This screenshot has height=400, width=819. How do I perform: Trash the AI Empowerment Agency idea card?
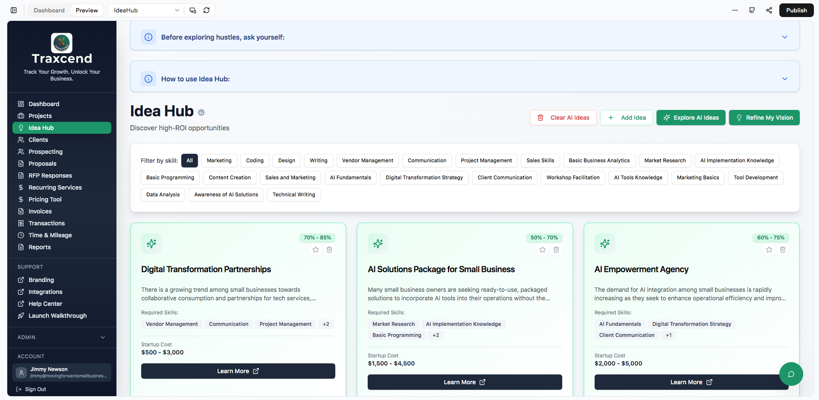[x=783, y=250]
